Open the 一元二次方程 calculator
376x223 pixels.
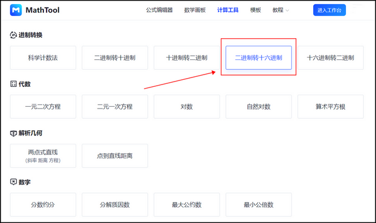click(x=43, y=107)
